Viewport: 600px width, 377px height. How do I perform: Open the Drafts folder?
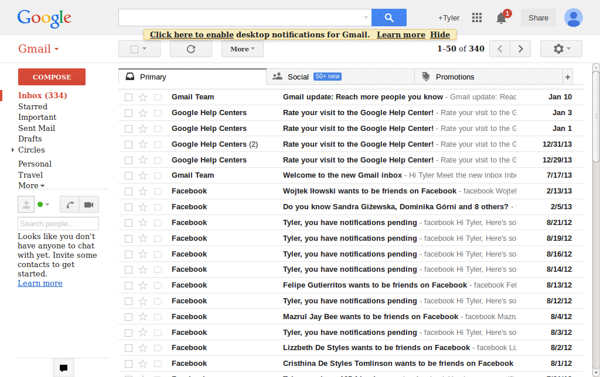tap(30, 139)
